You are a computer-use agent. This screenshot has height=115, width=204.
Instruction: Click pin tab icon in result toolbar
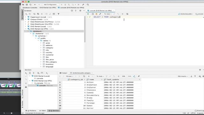pyautogui.click(x=139, y=76)
